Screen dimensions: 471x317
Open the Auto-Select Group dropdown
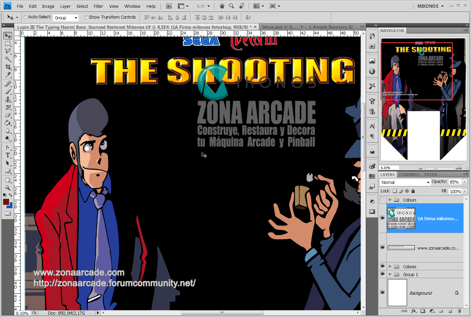point(66,18)
